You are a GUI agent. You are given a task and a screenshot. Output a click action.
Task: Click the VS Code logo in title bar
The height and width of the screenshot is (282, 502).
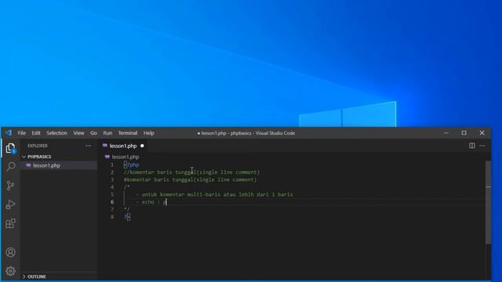9,133
